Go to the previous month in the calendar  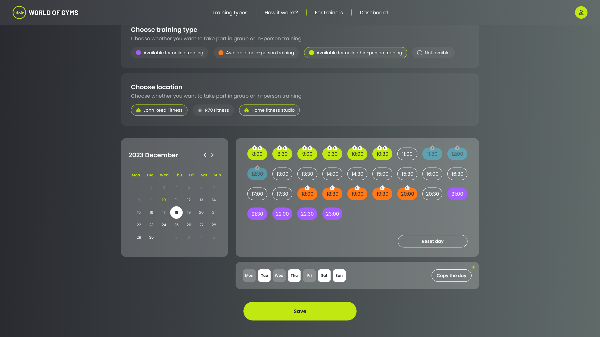click(205, 155)
